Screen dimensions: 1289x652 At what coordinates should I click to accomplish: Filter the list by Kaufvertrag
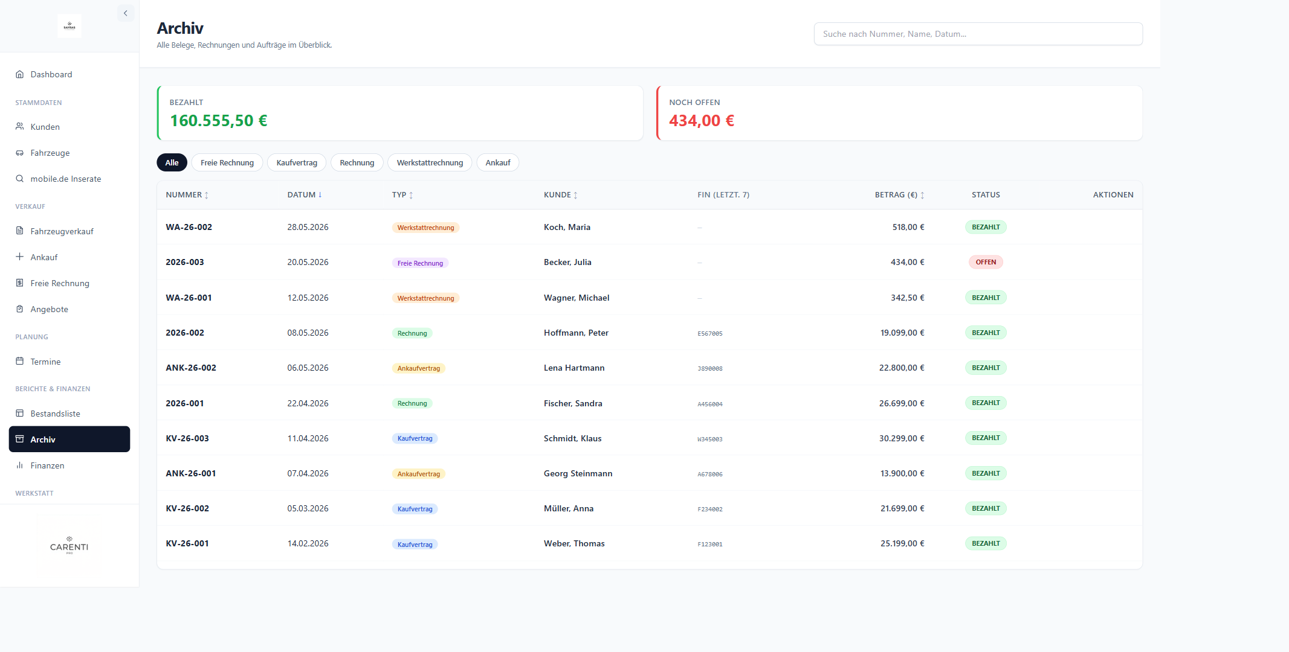[297, 162]
